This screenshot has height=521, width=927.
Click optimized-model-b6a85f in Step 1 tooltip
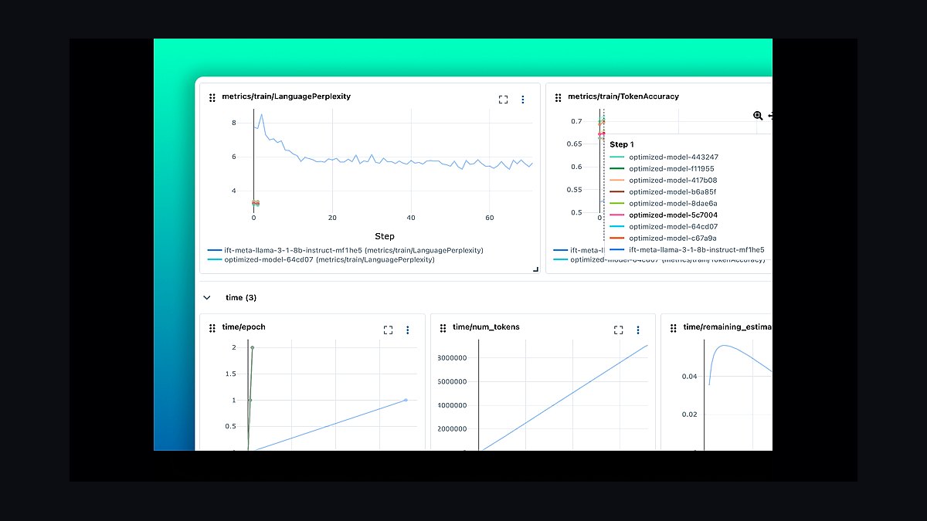pyautogui.click(x=664, y=191)
